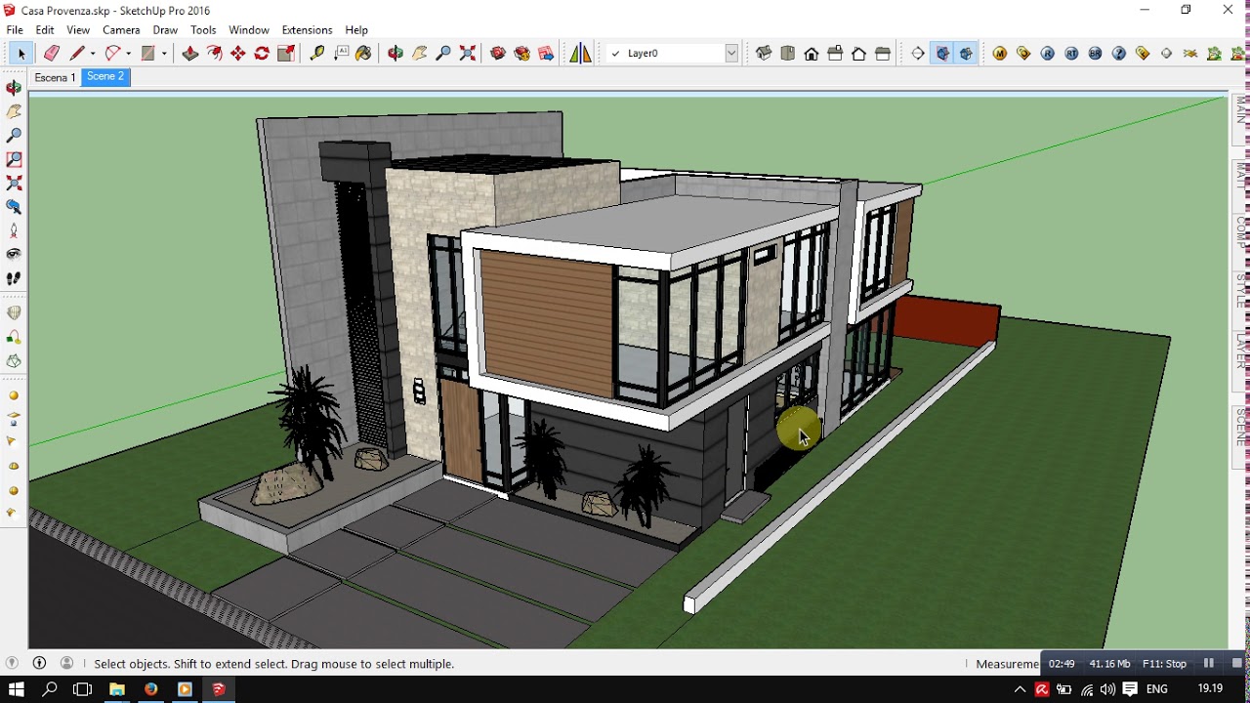1250x703 pixels.
Task: Open the Tools menu
Action: pyautogui.click(x=203, y=30)
